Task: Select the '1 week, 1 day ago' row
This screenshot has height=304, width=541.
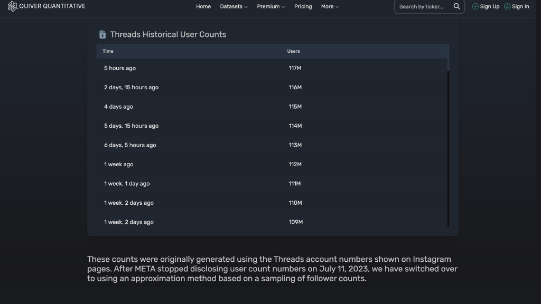Action: pyautogui.click(x=272, y=184)
